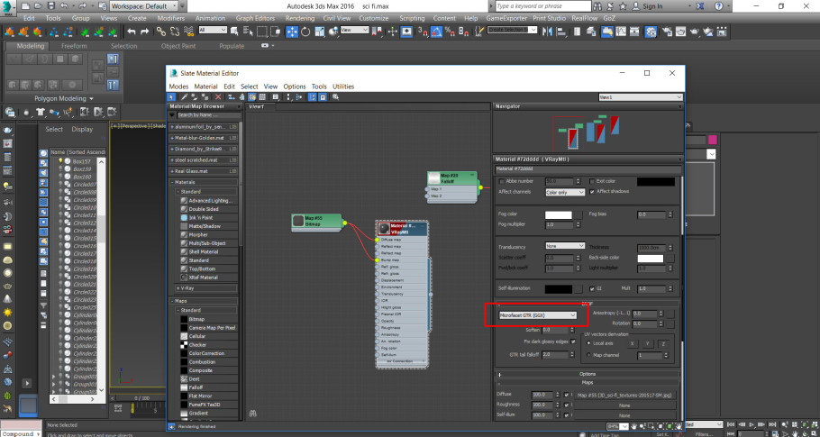This screenshot has width=820, height=437.
Task: Switch to the Freeform ribbon tab
Action: click(x=74, y=46)
